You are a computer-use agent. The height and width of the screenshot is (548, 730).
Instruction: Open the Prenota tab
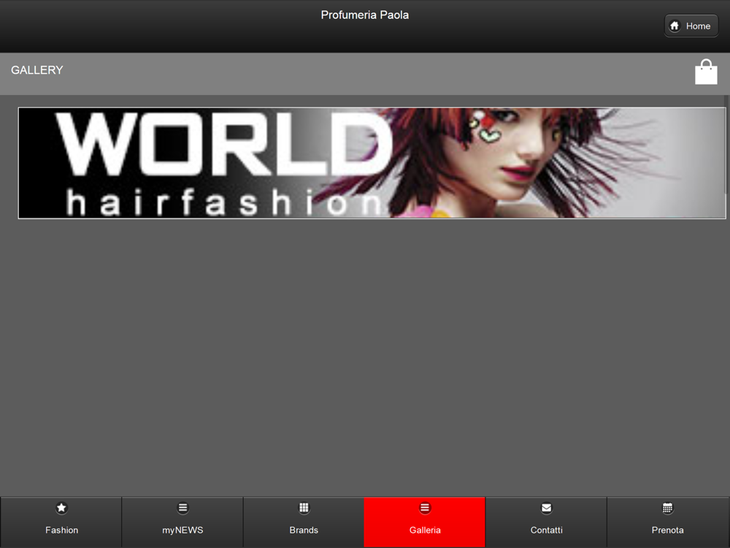click(x=668, y=522)
